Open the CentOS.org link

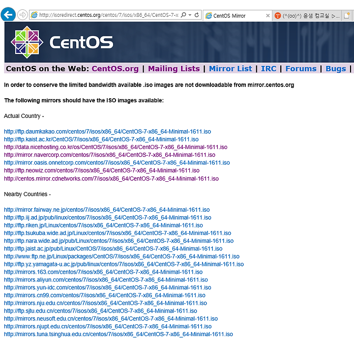click(115, 69)
